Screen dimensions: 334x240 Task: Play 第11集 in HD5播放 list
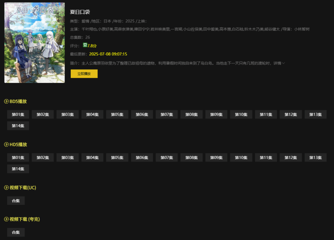pyautogui.click(x=266, y=158)
